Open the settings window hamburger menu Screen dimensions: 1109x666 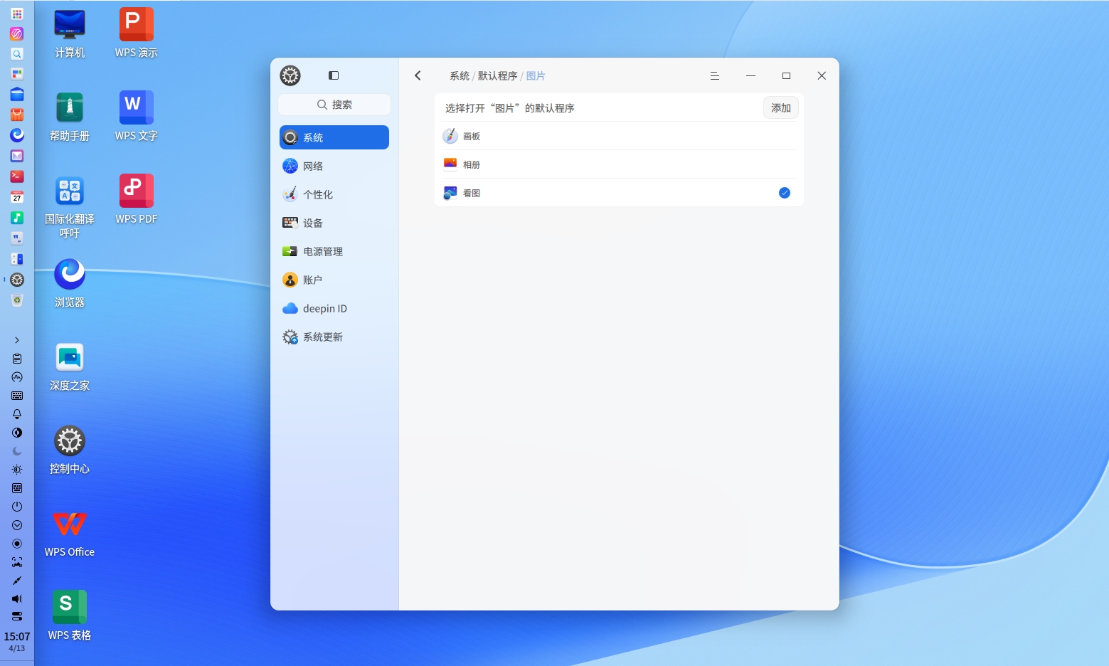tap(715, 76)
